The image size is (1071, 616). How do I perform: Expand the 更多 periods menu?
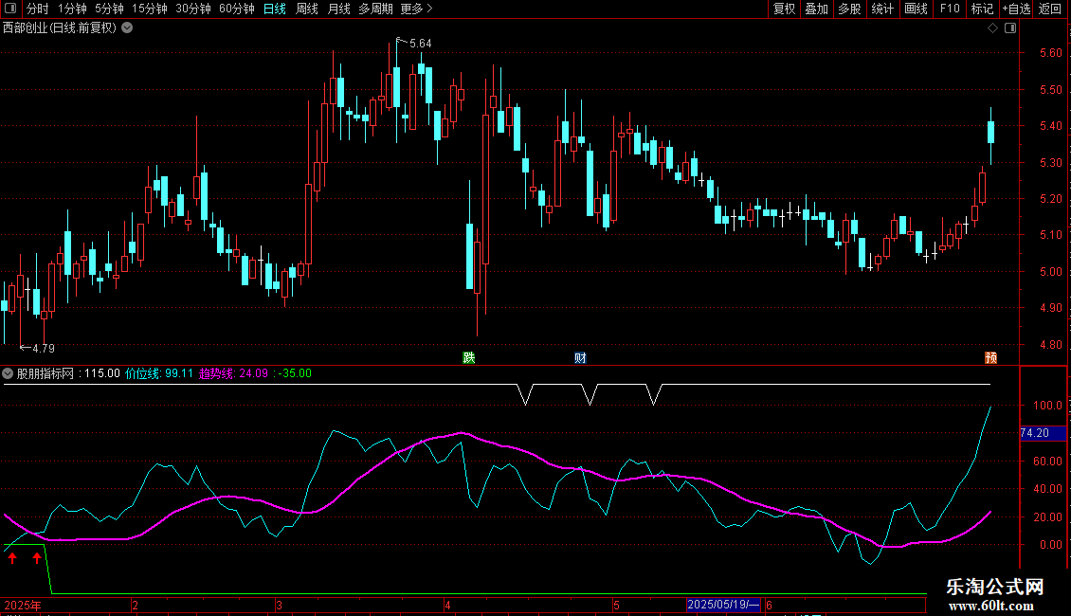click(416, 9)
